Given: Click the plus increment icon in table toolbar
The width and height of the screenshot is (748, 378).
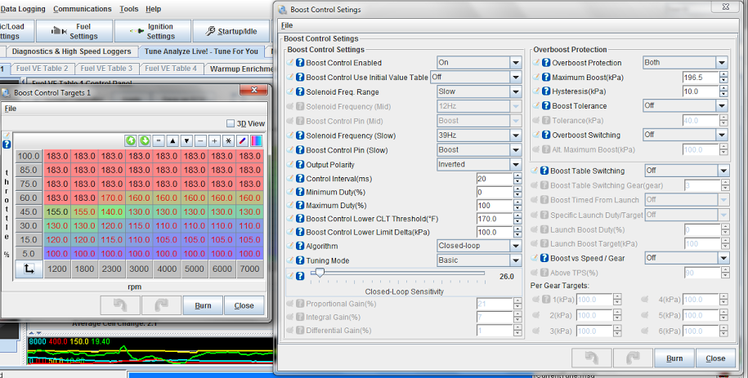Looking at the screenshot, I should point(215,141).
